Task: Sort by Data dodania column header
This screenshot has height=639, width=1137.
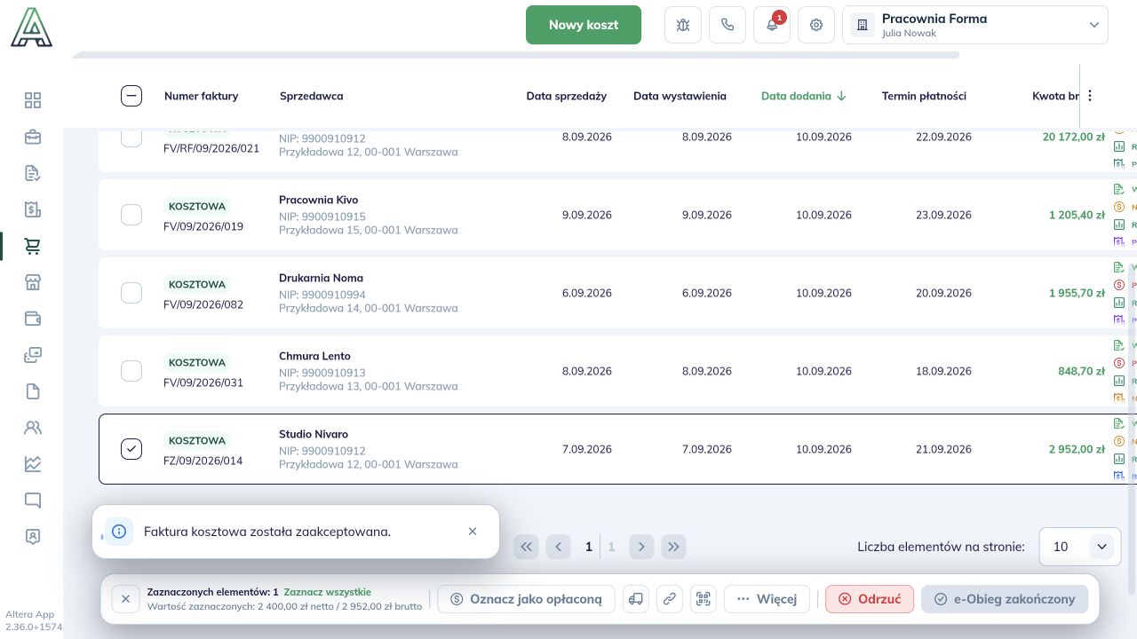Action: [803, 96]
